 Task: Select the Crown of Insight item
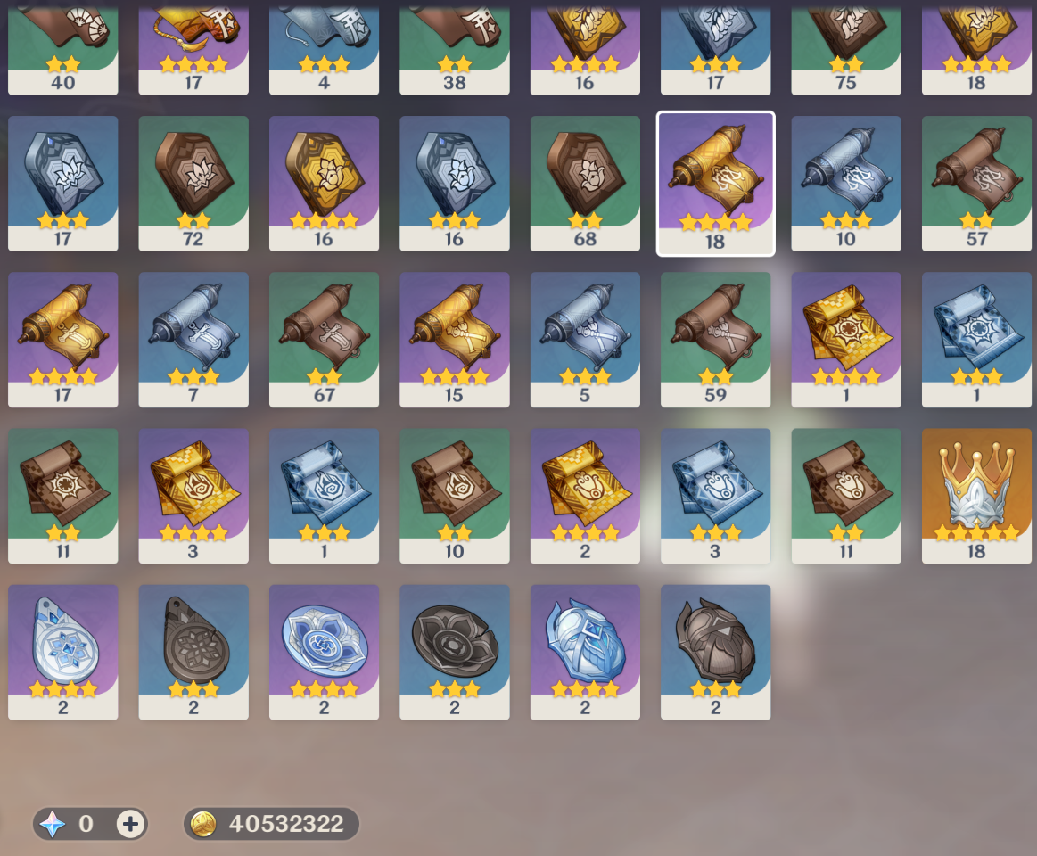pos(976,496)
